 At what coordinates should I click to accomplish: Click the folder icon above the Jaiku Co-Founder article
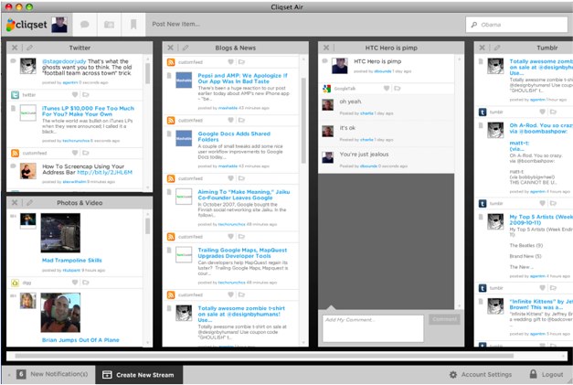[241, 178]
